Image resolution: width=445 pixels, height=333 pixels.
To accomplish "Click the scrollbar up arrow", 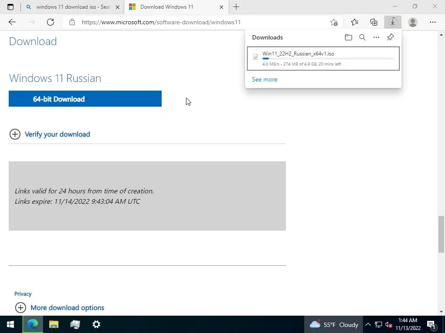I will (x=441, y=35).
